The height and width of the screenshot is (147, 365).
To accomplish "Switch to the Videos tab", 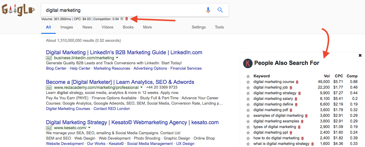I will [107, 27].
